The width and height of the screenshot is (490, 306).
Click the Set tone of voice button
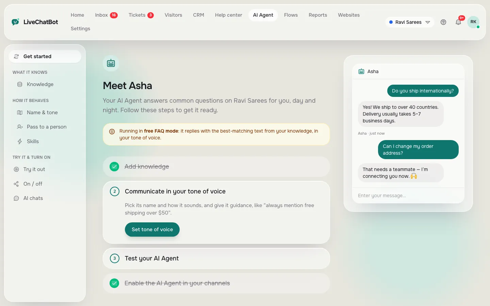coord(152,230)
